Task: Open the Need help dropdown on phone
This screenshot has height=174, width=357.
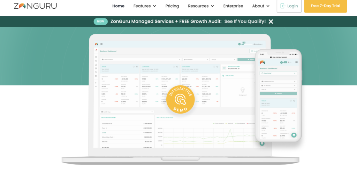Action: [x=278, y=73]
